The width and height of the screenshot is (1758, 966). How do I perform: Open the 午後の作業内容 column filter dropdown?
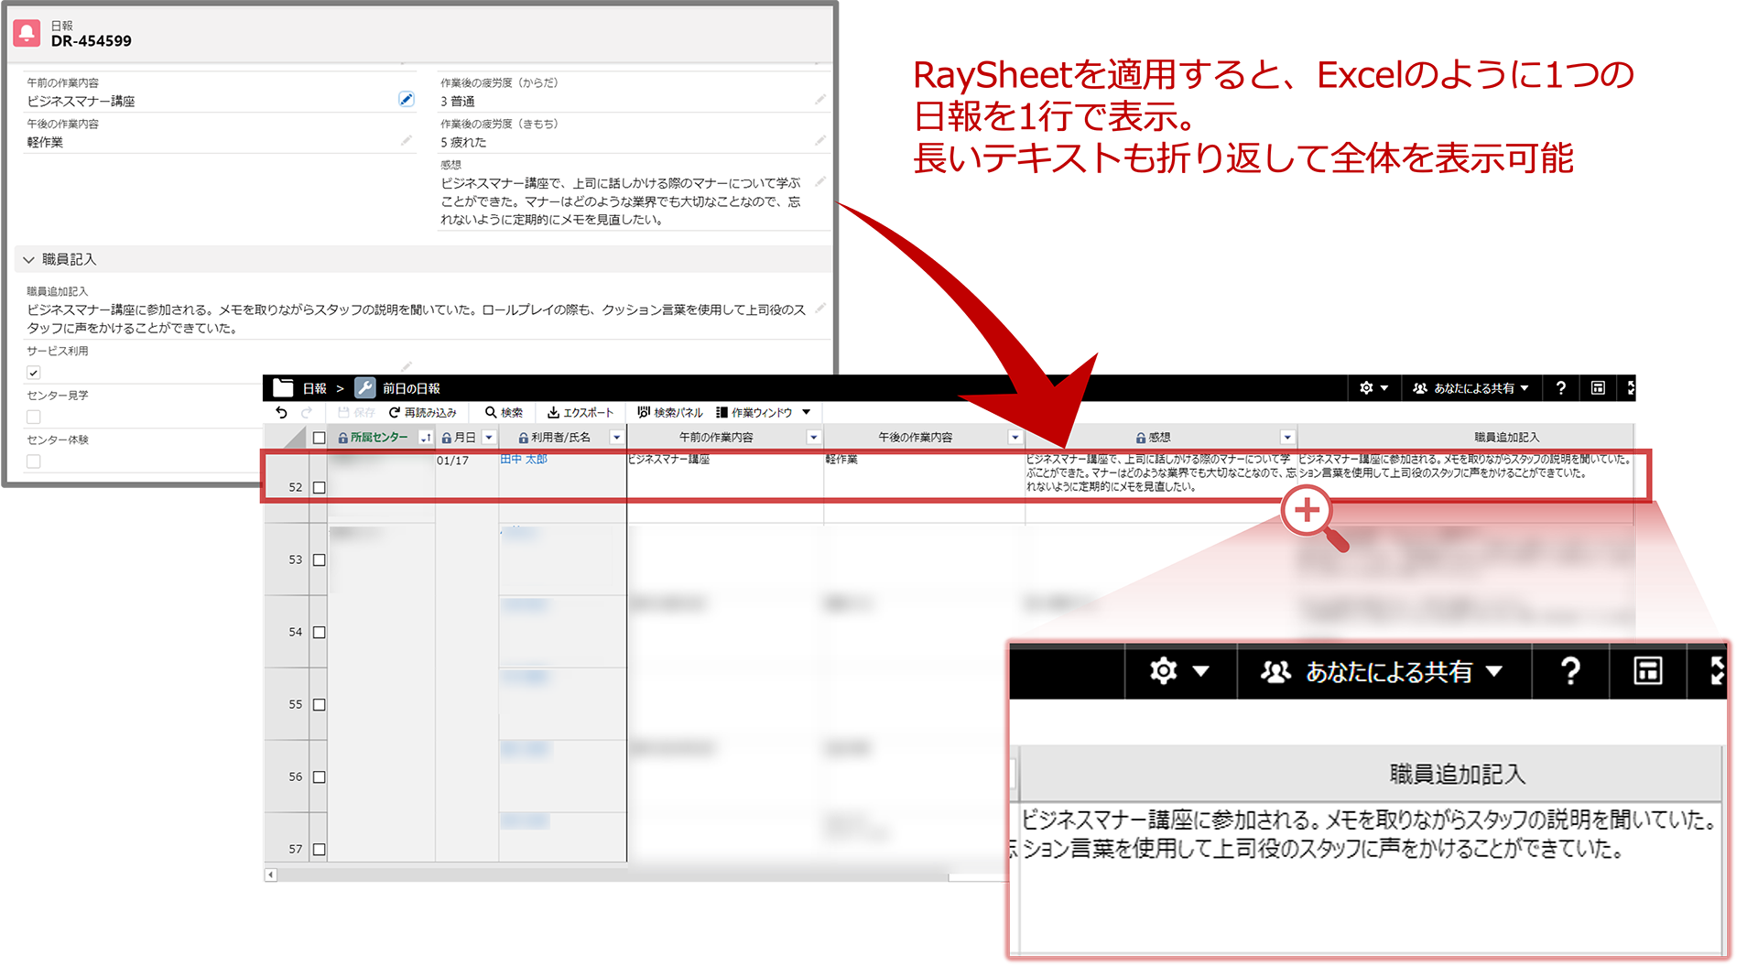1015,438
